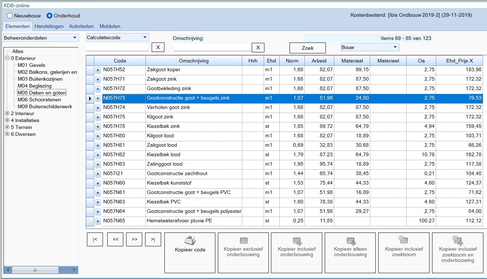Select M09 Buitenschilderwerk tree item
The width and height of the screenshot is (487, 279).
click(45, 106)
